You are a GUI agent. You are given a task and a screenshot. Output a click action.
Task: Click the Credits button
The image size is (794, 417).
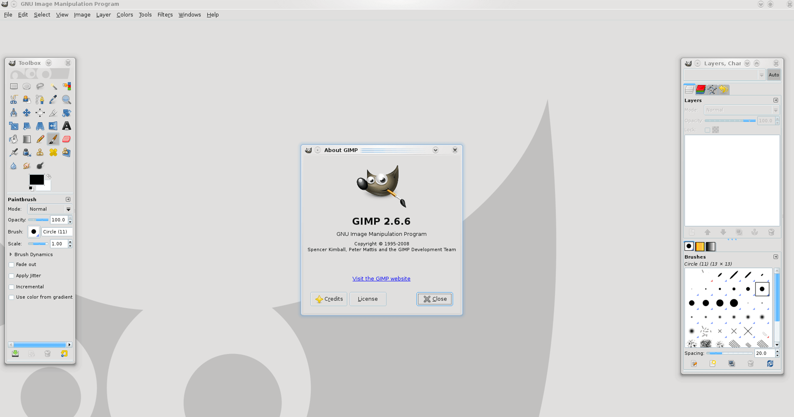pyautogui.click(x=329, y=299)
